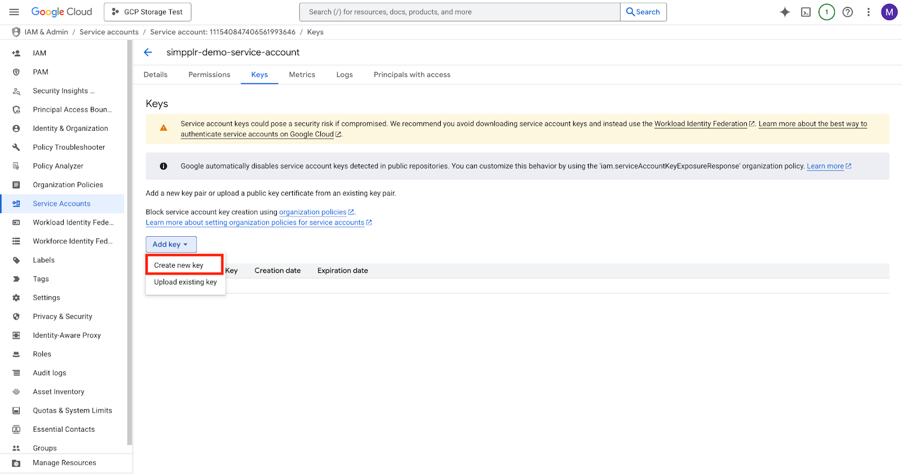This screenshot has height=474, width=902.
Task: Click the Gemini AI sparkle icon
Action: pos(785,12)
